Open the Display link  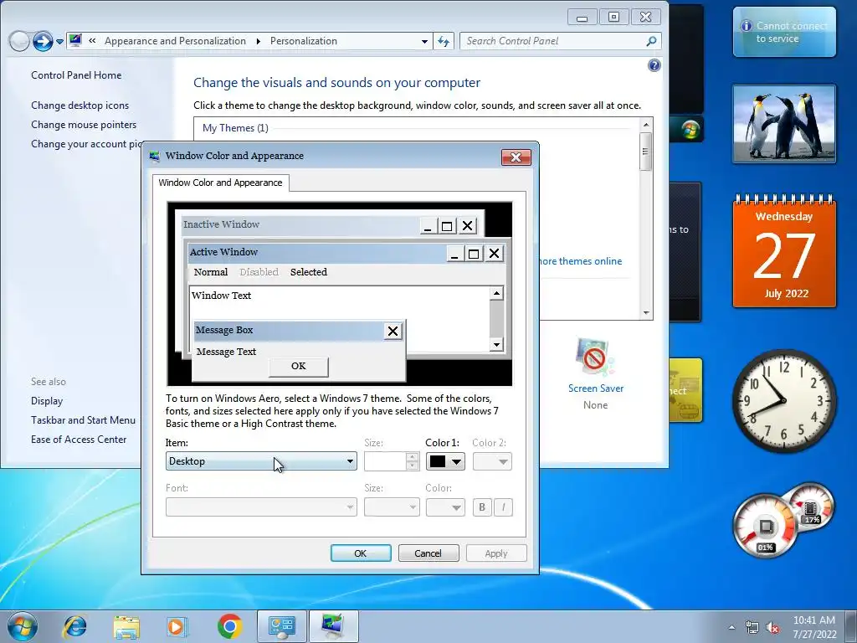click(47, 401)
